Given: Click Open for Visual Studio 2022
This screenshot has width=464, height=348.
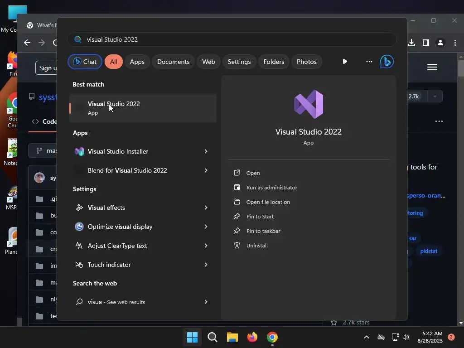Looking at the screenshot, I should tap(253, 173).
